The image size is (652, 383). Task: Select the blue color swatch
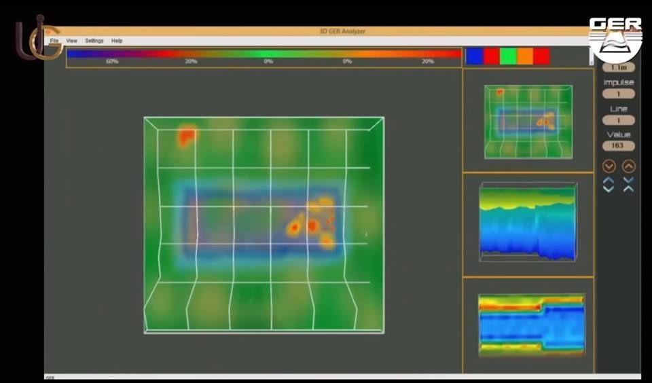[x=475, y=56]
